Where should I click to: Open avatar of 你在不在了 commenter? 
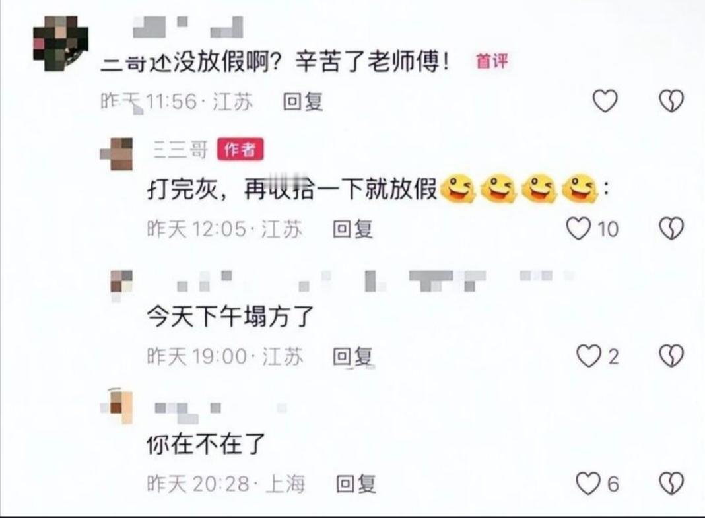click(x=119, y=406)
